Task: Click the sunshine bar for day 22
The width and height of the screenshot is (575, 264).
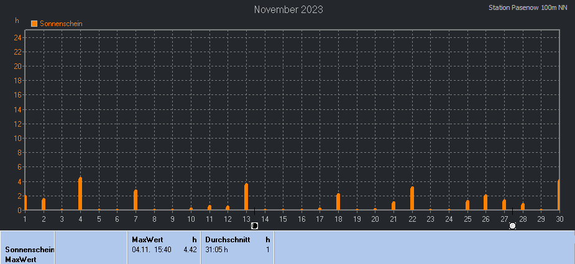Action: [x=412, y=198]
